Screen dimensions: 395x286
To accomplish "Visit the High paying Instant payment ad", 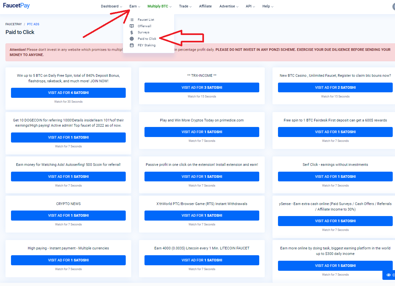I will [x=68, y=260].
